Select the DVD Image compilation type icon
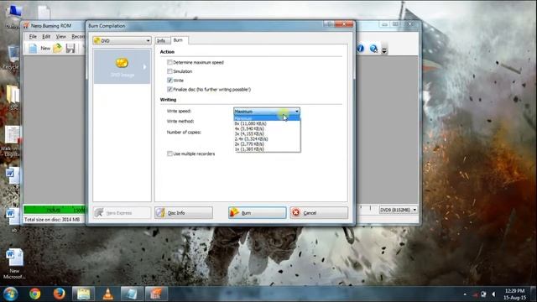537x302 pixels. (122, 63)
